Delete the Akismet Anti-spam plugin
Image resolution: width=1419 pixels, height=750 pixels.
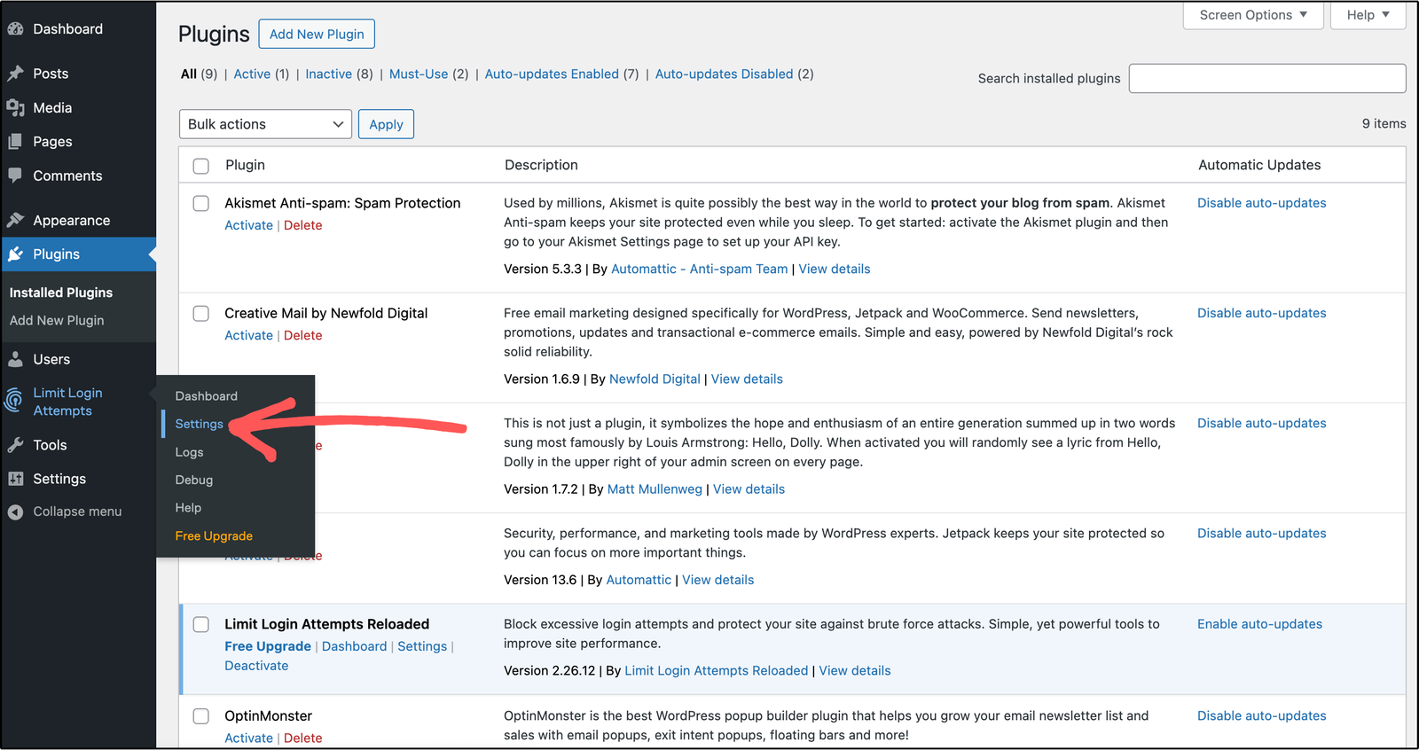pos(302,225)
